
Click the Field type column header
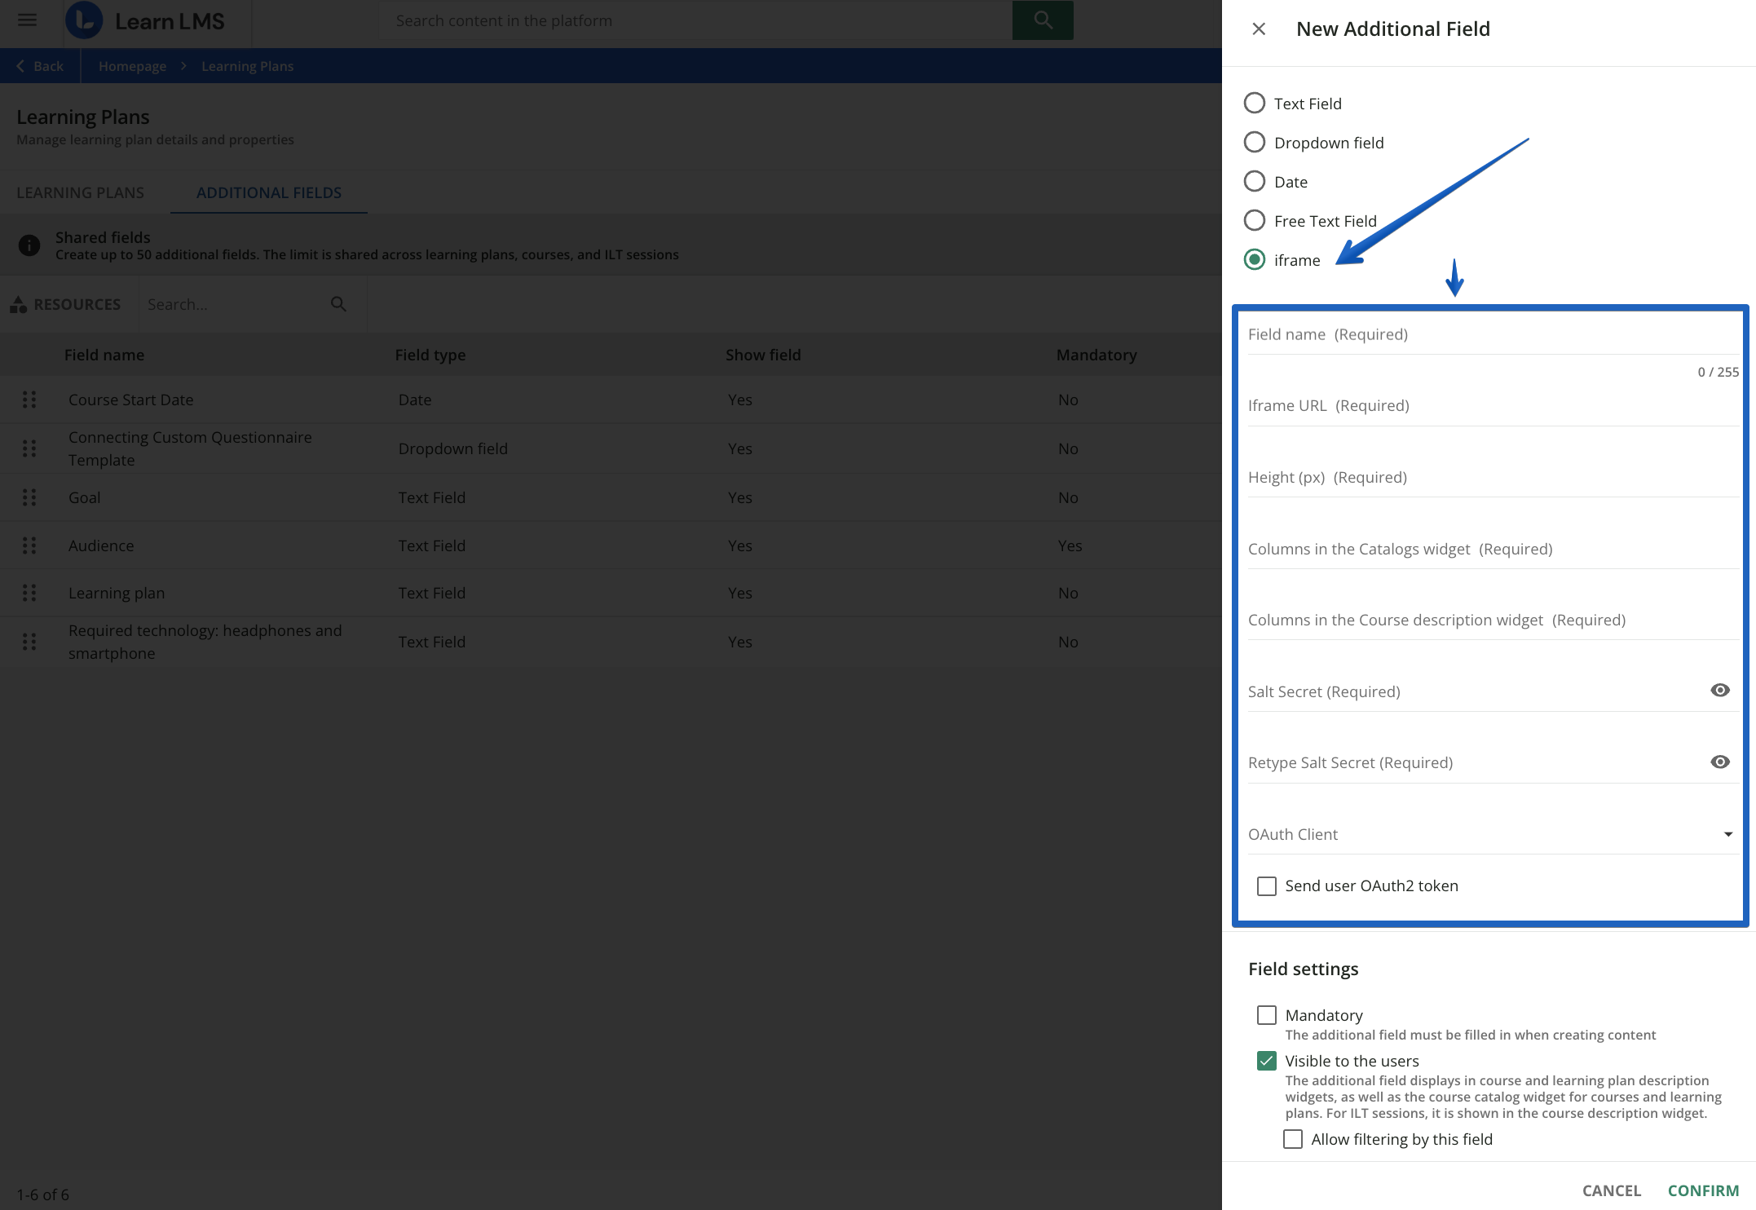coord(430,355)
